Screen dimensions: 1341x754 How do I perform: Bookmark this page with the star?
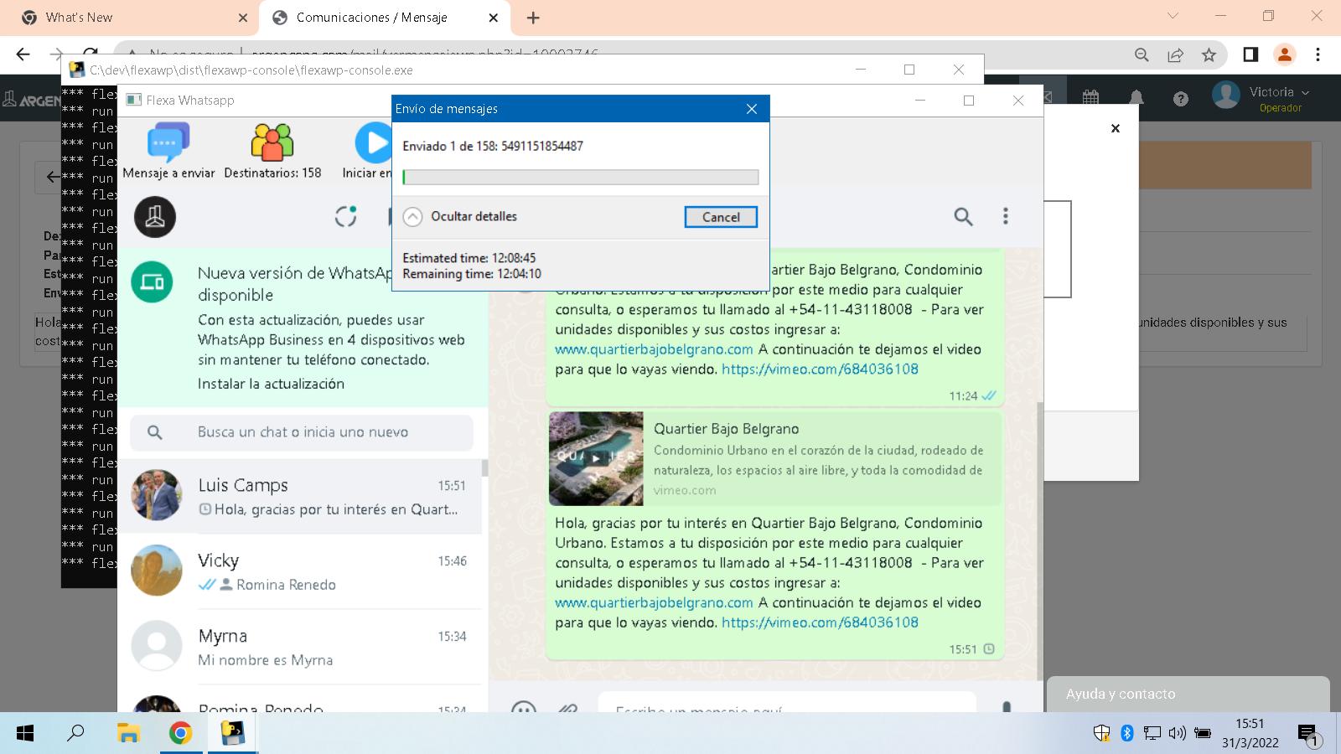coord(1209,54)
